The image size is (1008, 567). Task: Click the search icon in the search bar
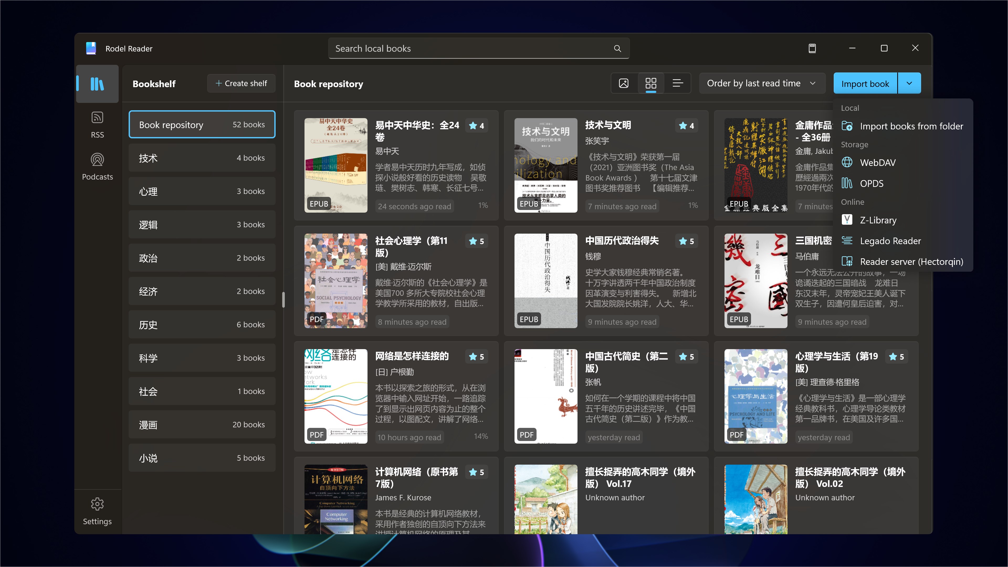point(617,48)
